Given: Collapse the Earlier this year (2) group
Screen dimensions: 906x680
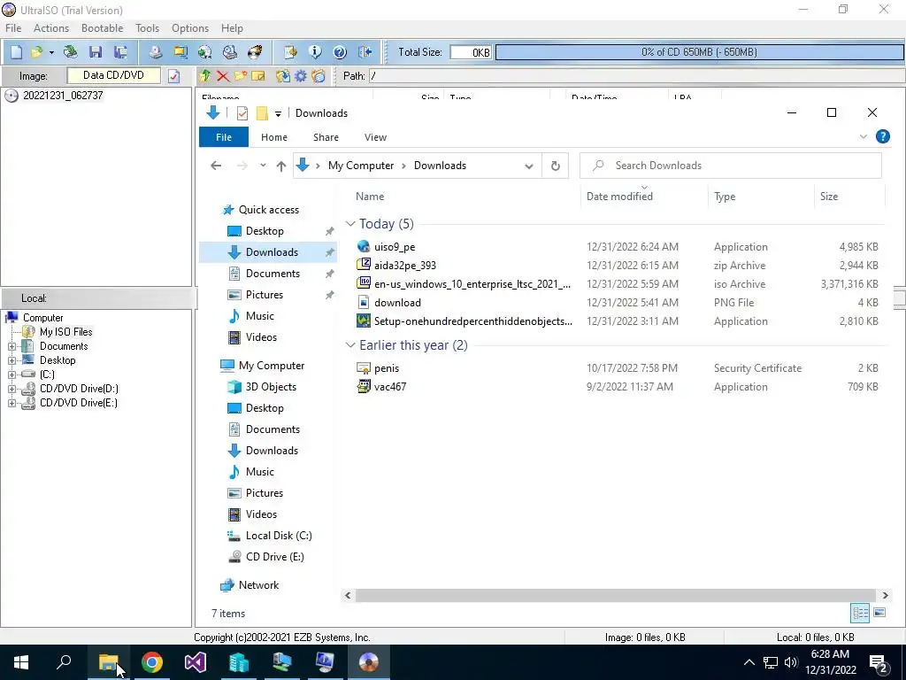Looking at the screenshot, I should coord(350,345).
